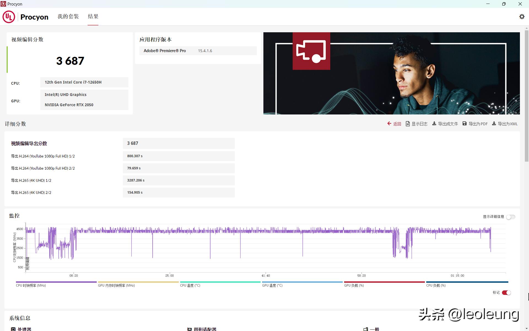
Task: Enable the 显示详细信息 toggle
Action: tap(511, 217)
